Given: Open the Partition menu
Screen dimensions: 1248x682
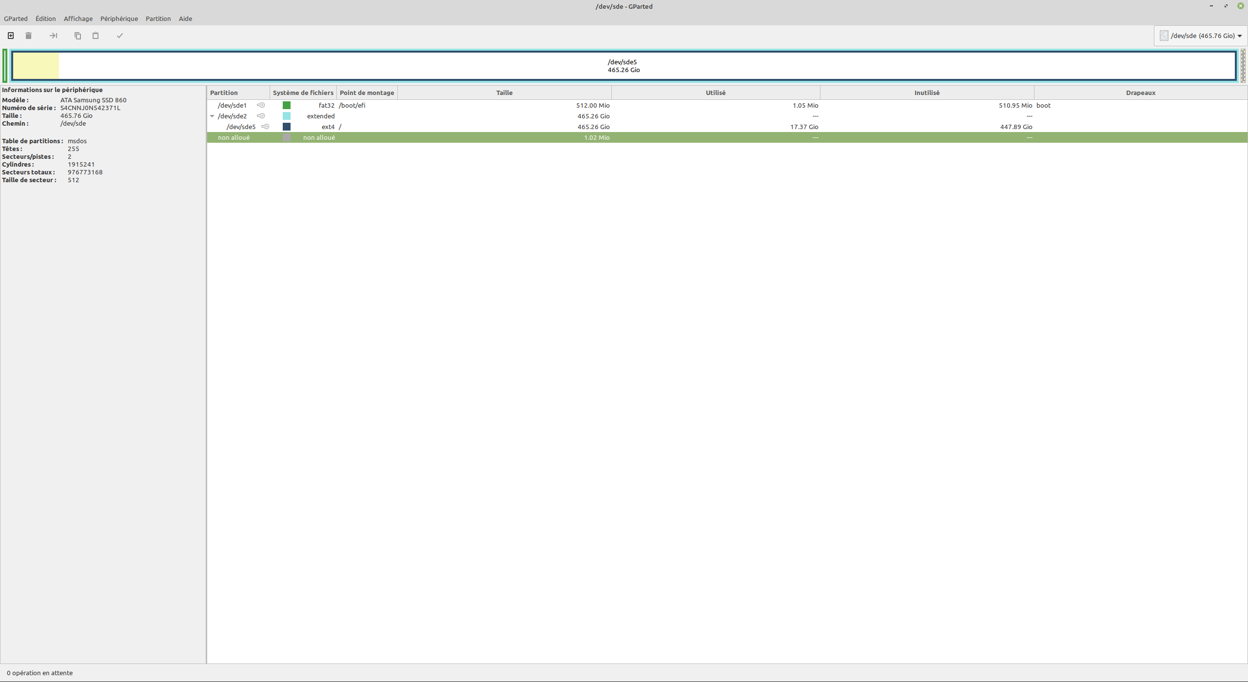Looking at the screenshot, I should pyautogui.click(x=158, y=19).
